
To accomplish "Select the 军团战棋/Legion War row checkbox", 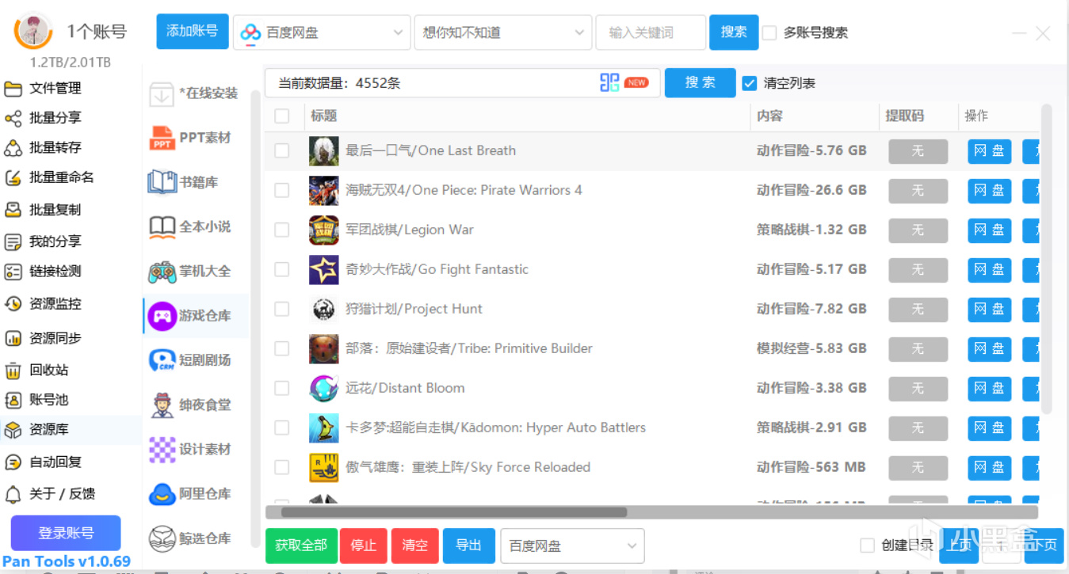I will pyautogui.click(x=282, y=230).
